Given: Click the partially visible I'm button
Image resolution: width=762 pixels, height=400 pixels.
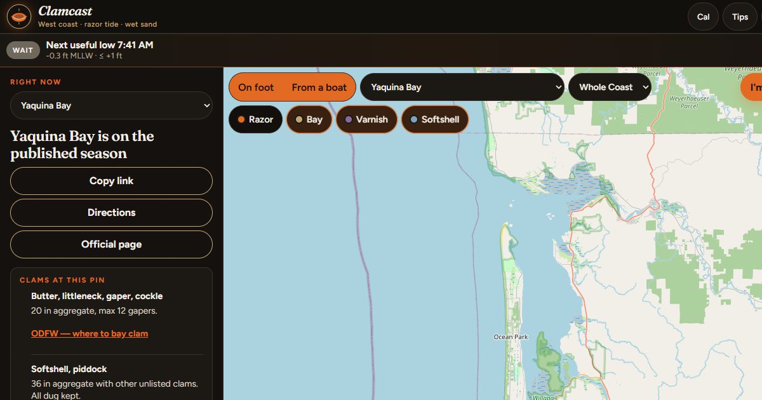Looking at the screenshot, I should pyautogui.click(x=752, y=87).
